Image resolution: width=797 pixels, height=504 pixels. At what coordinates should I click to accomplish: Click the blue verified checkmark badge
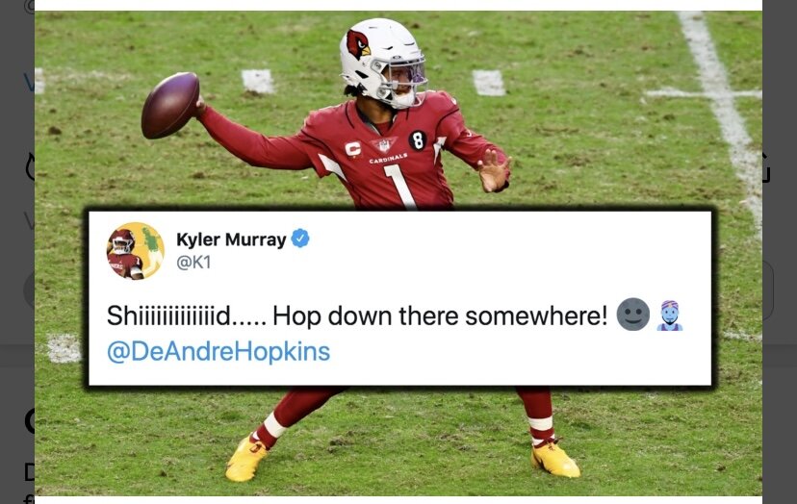pos(300,239)
